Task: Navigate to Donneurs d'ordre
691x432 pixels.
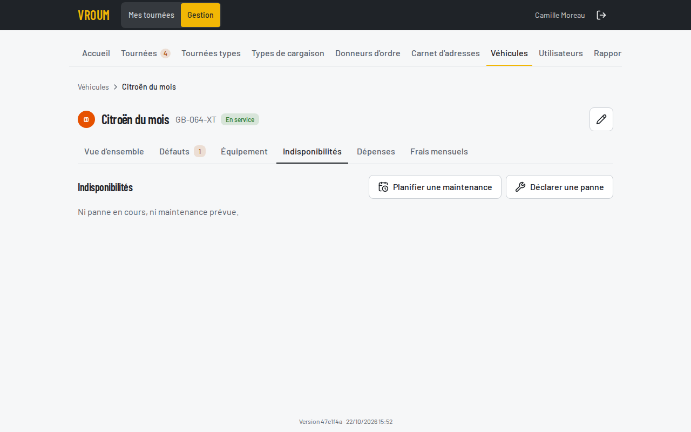Action: (368, 53)
